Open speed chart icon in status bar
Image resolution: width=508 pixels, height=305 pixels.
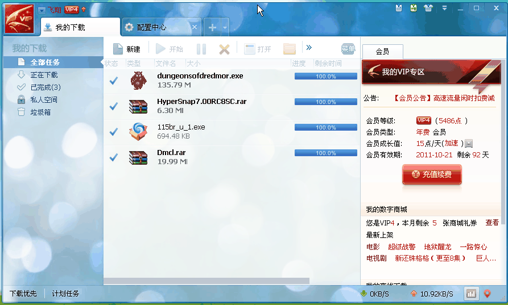[471, 294]
